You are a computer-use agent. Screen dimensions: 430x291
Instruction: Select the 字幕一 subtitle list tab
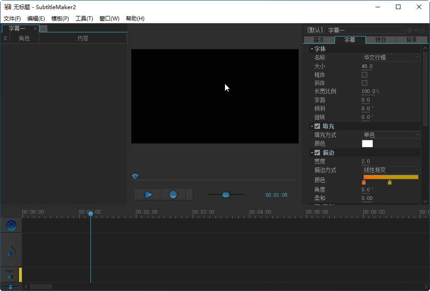[17, 28]
